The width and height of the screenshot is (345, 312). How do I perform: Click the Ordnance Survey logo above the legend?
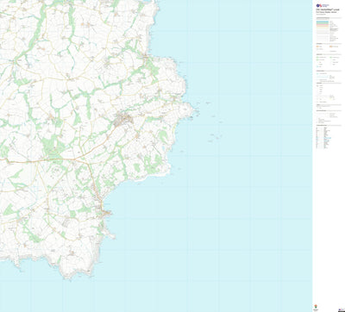pyautogui.click(x=323, y=5)
